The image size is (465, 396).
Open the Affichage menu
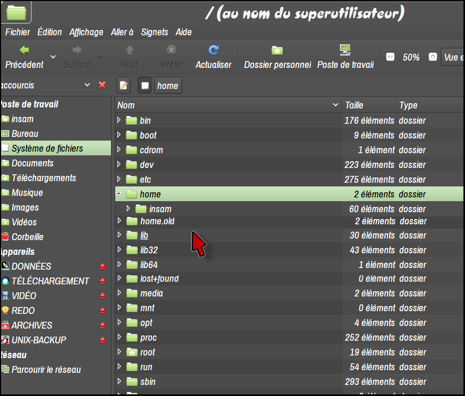pos(86,32)
